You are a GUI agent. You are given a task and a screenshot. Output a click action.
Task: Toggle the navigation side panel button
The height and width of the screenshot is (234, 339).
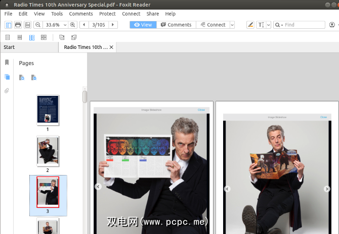pyautogui.click(x=8, y=25)
